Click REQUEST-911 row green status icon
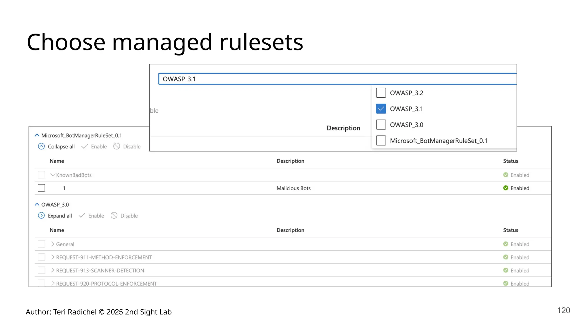The width and height of the screenshot is (584, 328). (506, 257)
